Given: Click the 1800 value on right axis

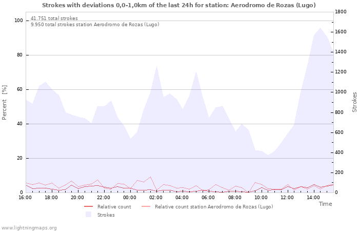Looking at the screenshot, I should tap(343, 11).
